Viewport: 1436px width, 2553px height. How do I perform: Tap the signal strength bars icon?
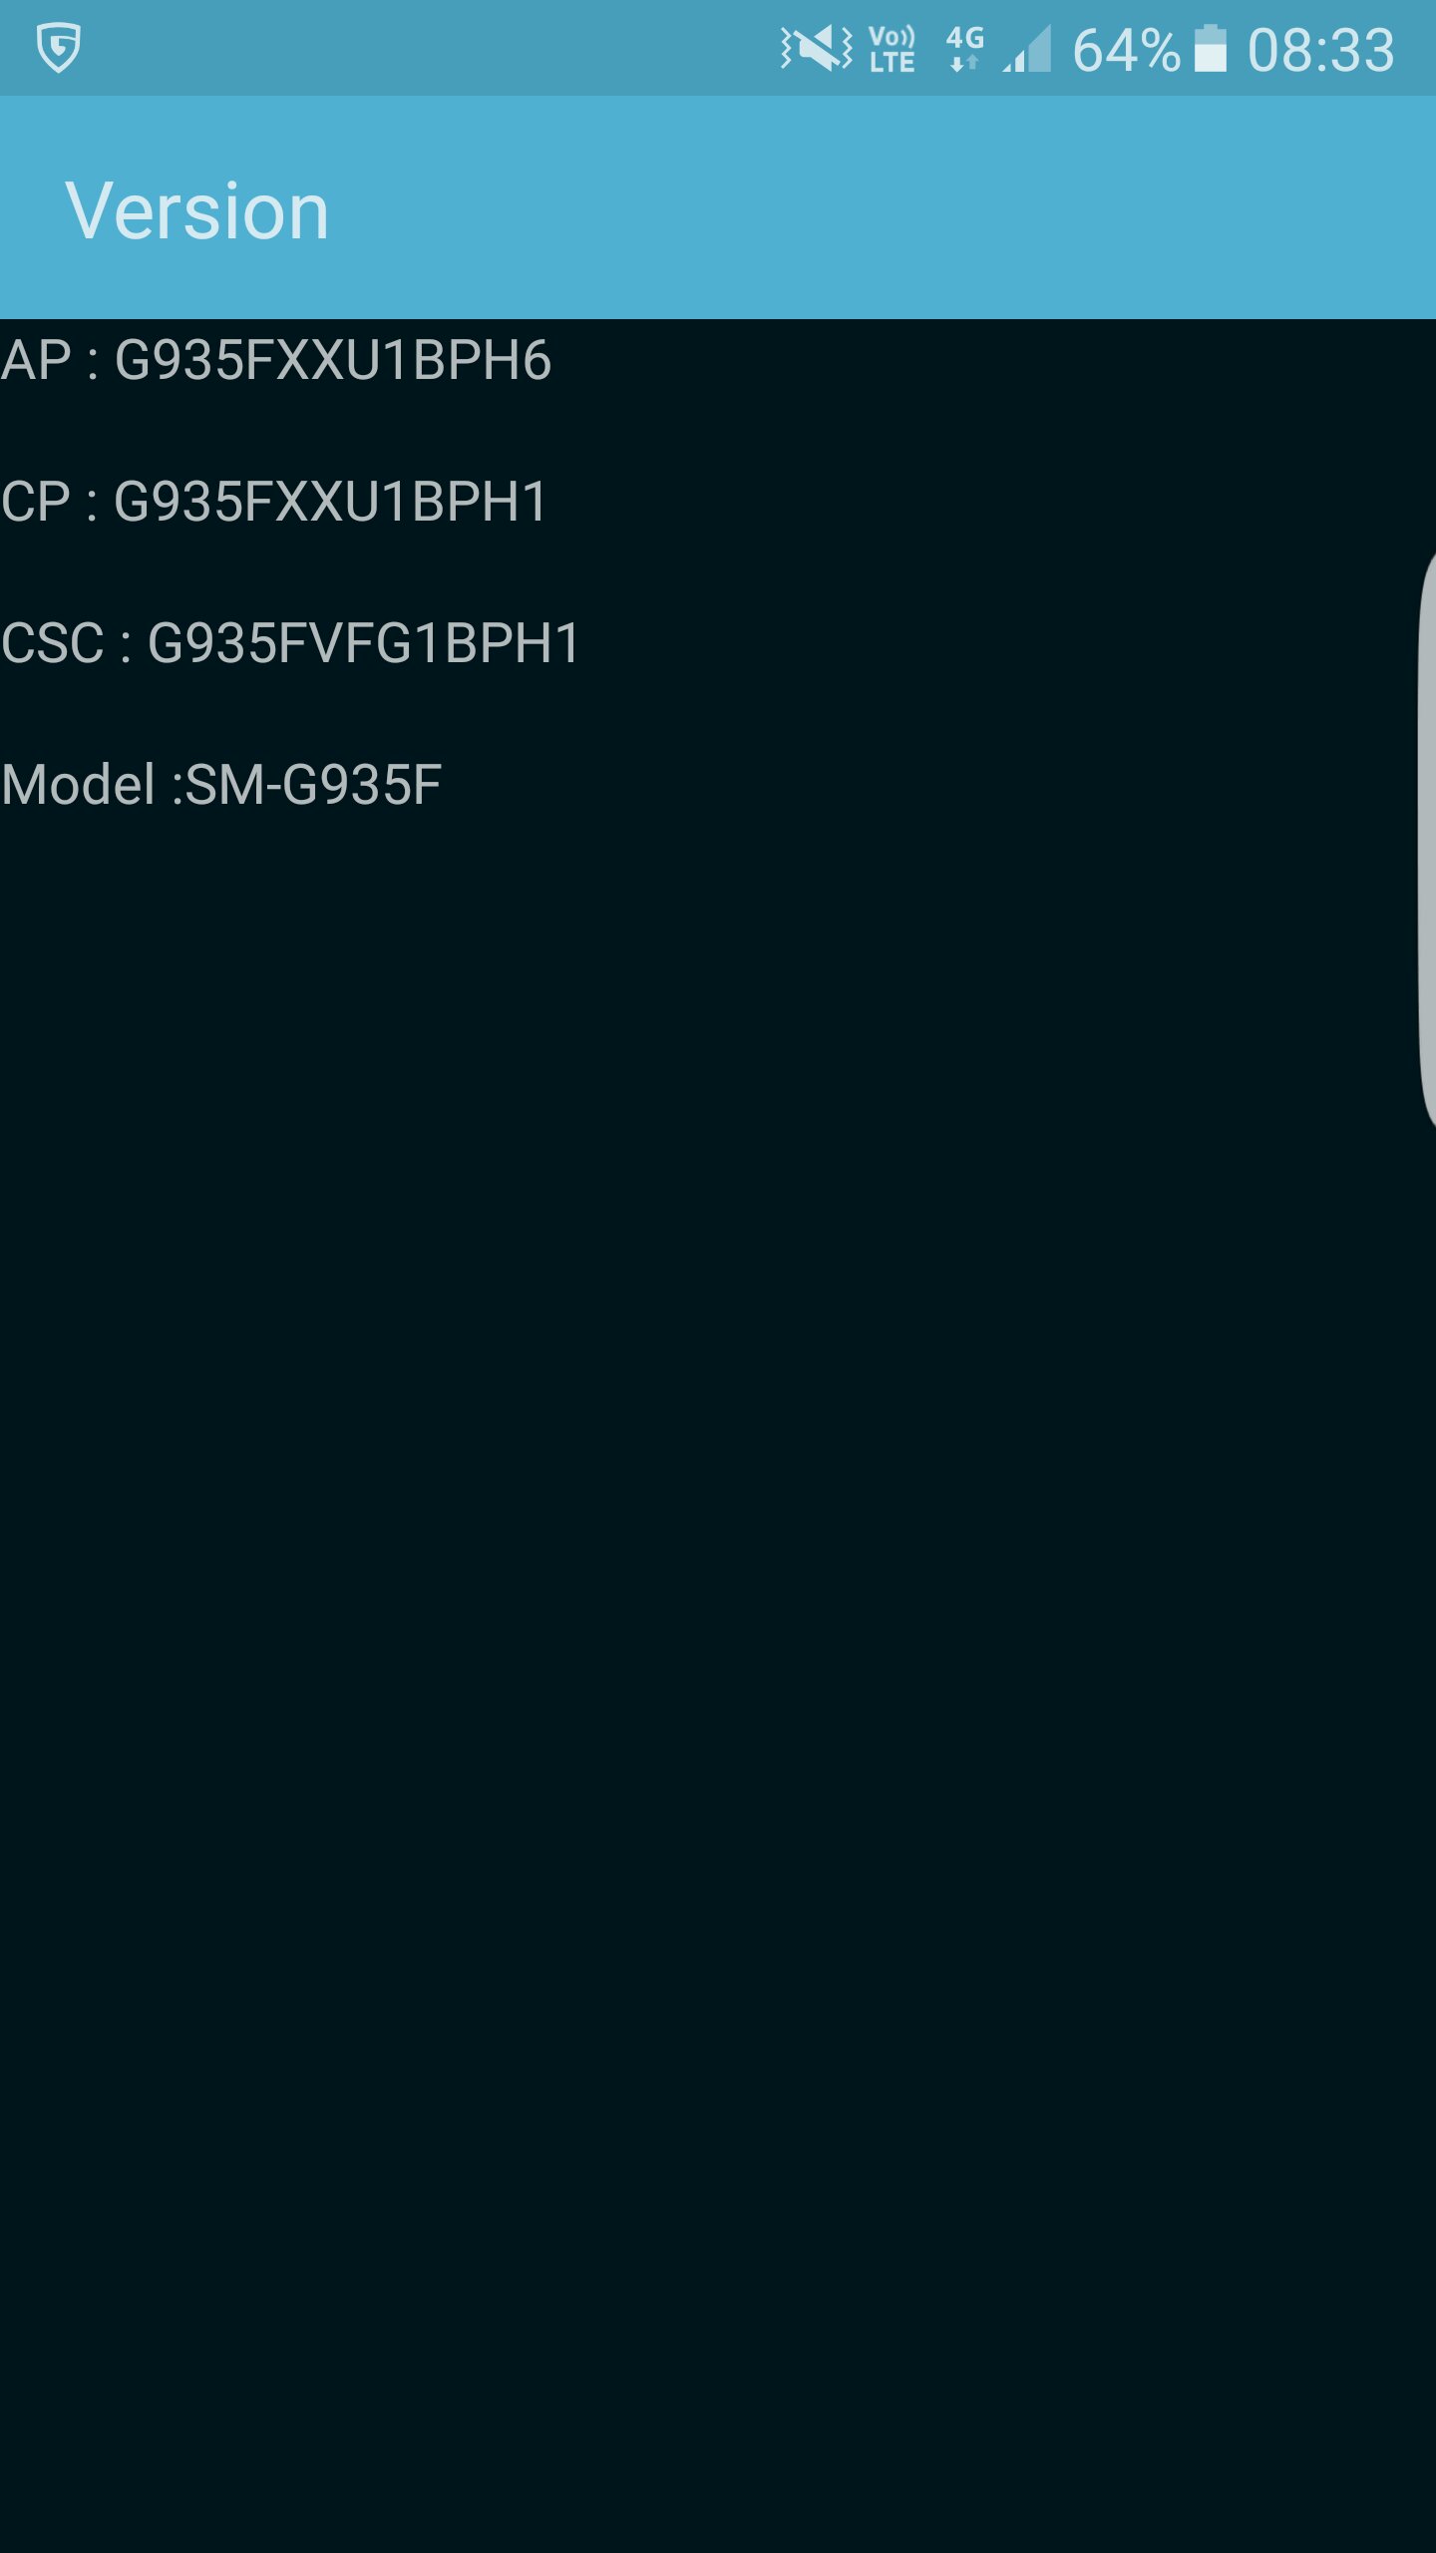tap(1027, 49)
